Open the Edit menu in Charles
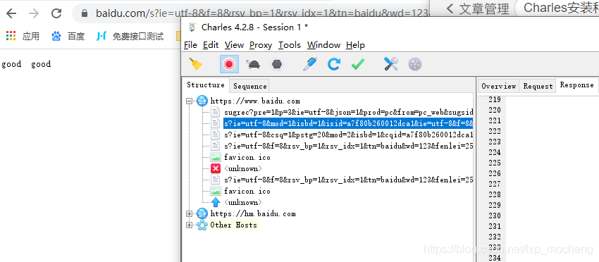 (x=211, y=45)
